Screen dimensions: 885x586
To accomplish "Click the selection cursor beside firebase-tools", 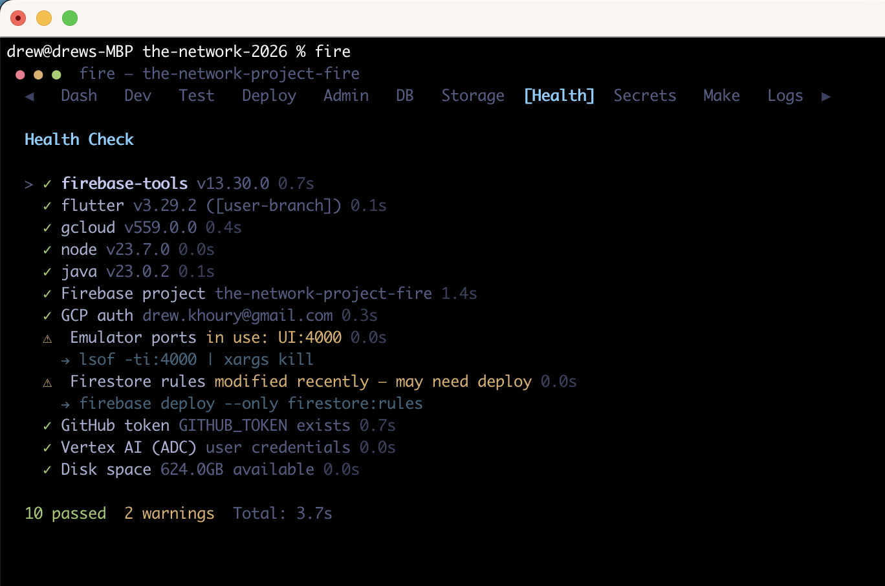I will point(28,184).
